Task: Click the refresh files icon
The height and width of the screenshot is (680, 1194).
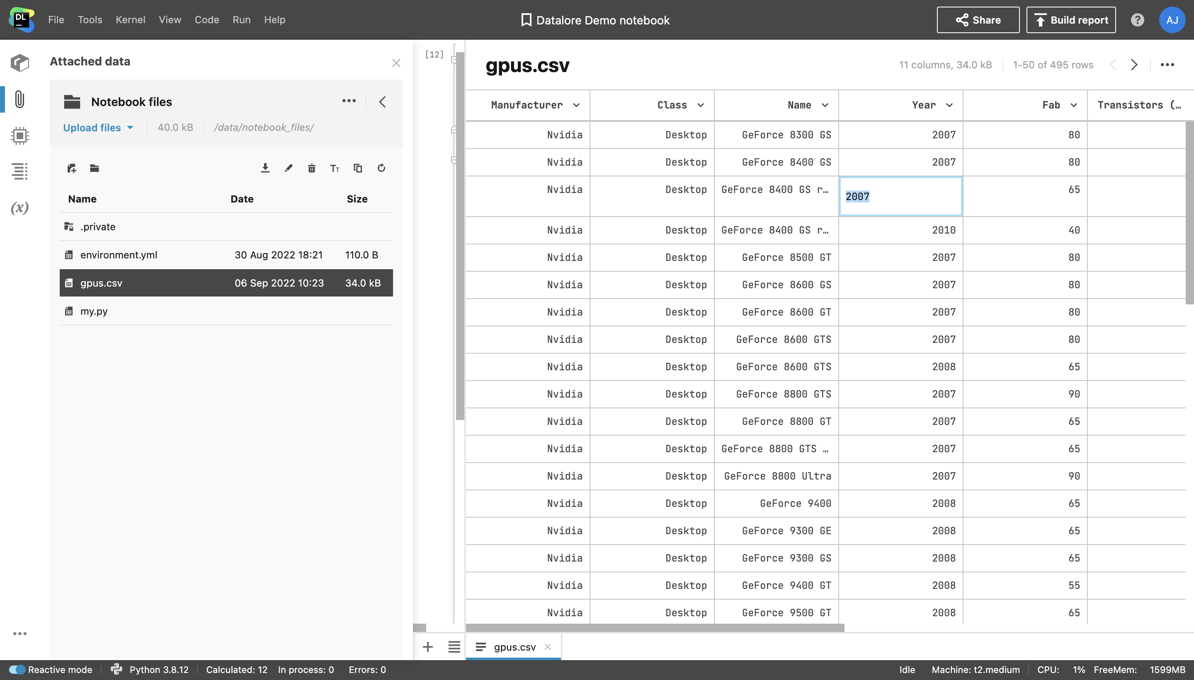Action: coord(381,168)
